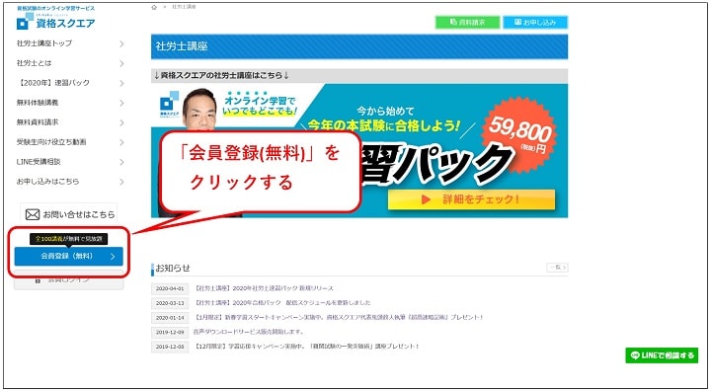
Task: Click document icon on 資料請求 button
Action: pyautogui.click(x=453, y=22)
